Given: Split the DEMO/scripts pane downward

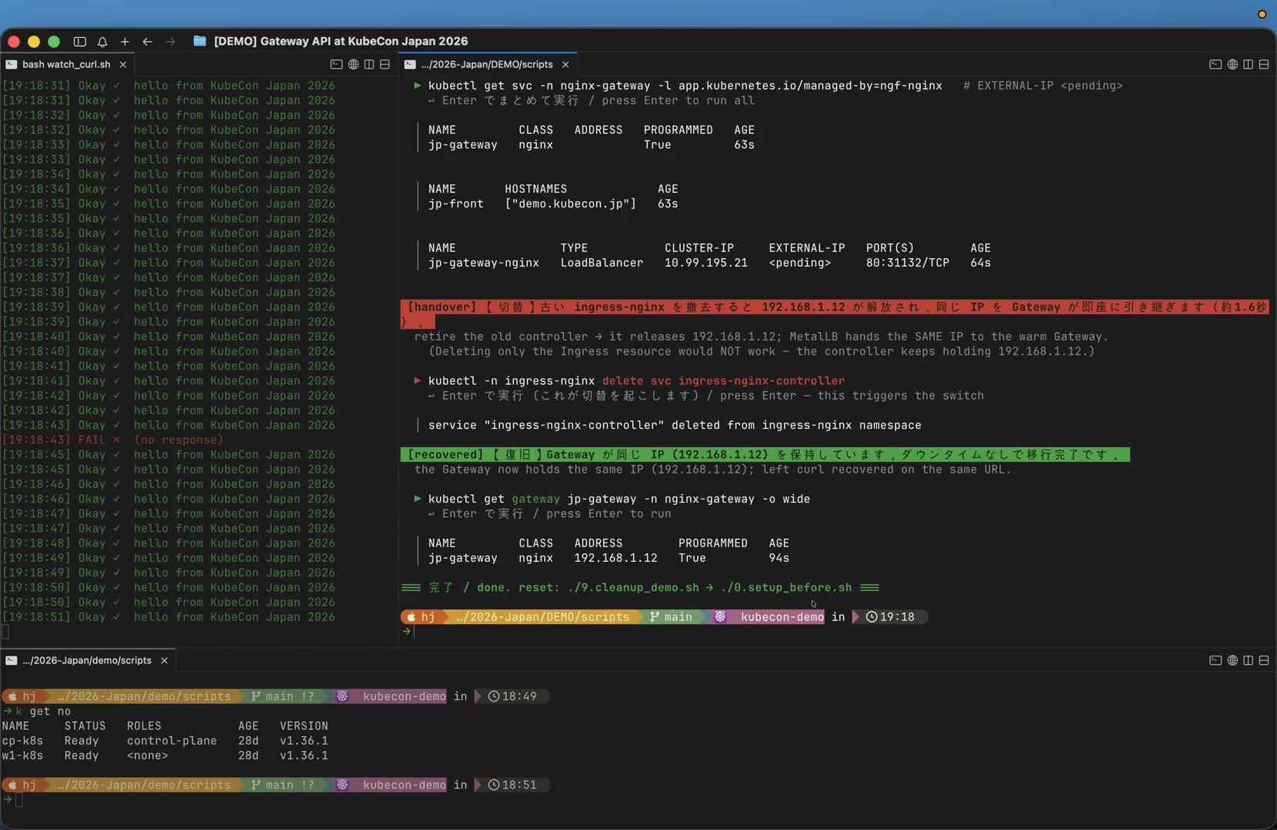Looking at the screenshot, I should pyautogui.click(x=1263, y=65).
